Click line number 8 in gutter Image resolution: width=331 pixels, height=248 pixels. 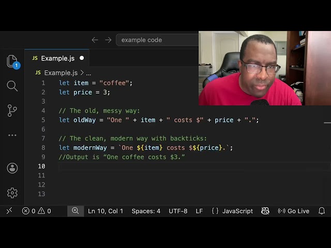coord(43,148)
